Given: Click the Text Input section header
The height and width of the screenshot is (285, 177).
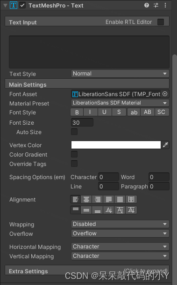Looking at the screenshot, I should 87,22.
